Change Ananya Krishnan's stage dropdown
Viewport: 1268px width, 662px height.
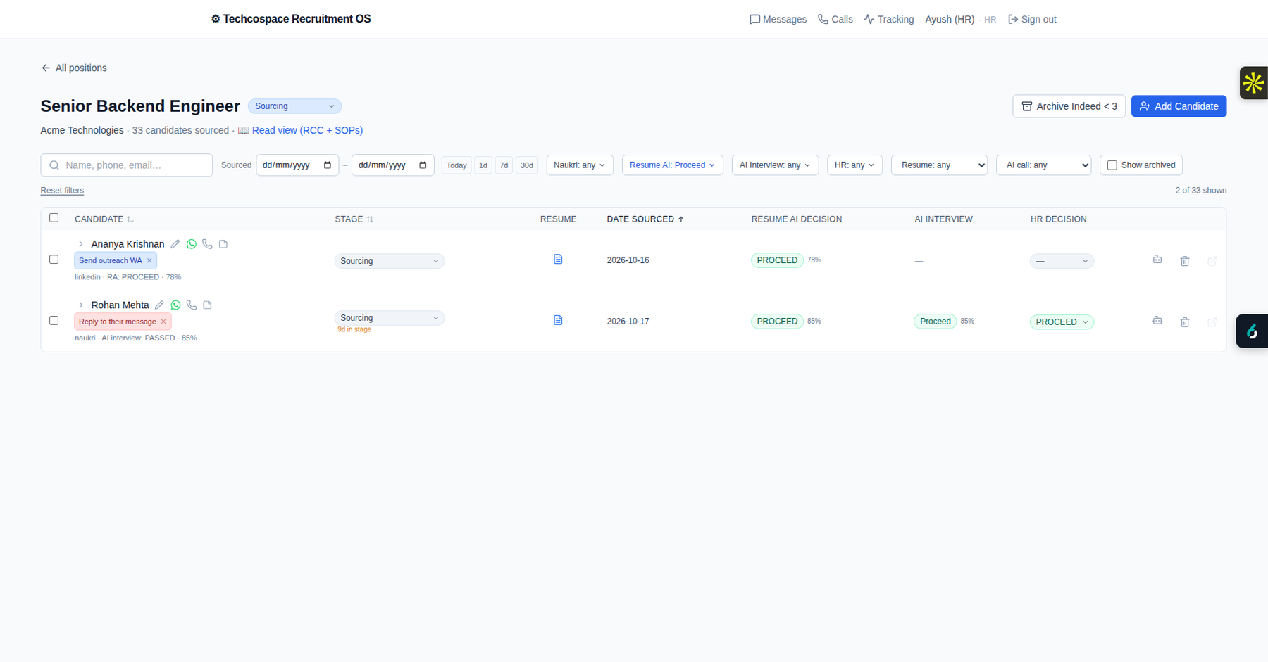tap(390, 261)
